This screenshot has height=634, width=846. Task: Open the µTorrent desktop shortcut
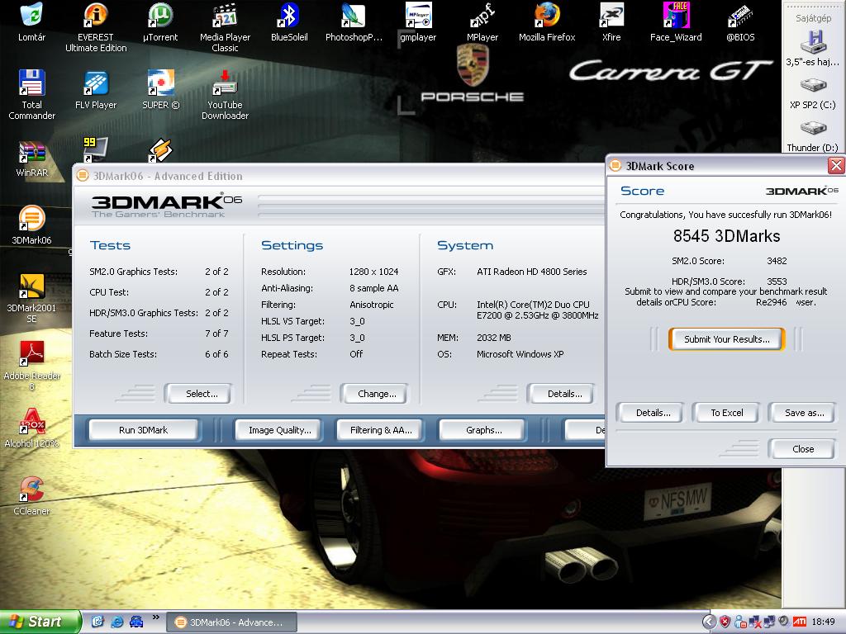[x=160, y=21]
